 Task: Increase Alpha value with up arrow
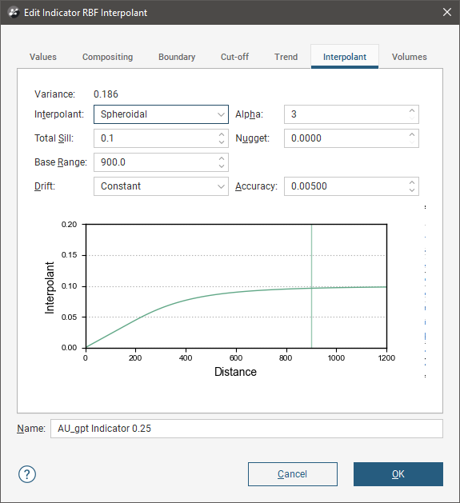412,110
